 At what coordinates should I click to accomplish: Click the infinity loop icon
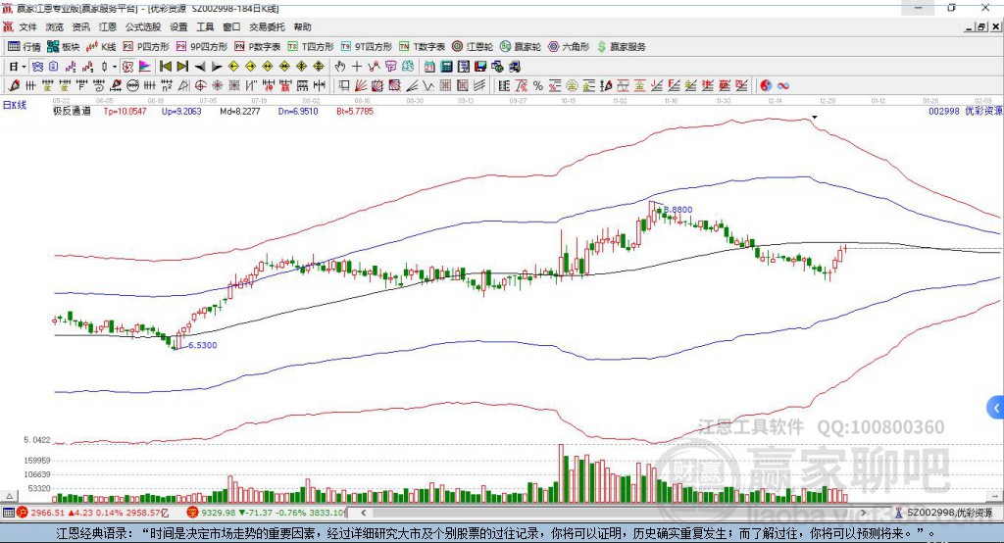click(783, 86)
